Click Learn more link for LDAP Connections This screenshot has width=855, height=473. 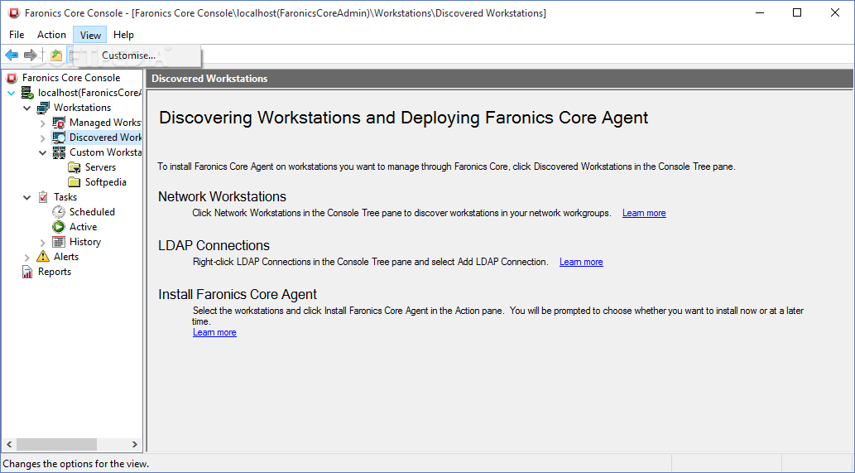581,262
